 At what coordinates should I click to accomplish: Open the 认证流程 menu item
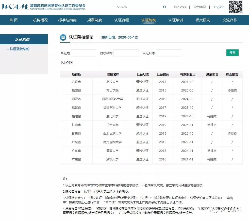(122, 20)
